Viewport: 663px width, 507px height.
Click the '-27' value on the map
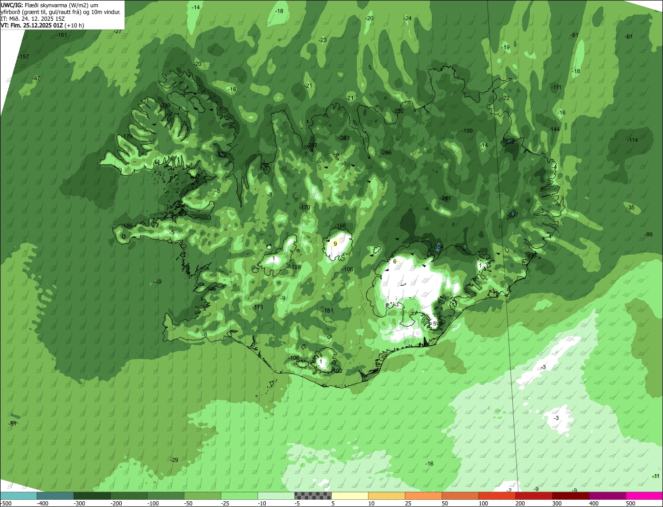(x=118, y=31)
